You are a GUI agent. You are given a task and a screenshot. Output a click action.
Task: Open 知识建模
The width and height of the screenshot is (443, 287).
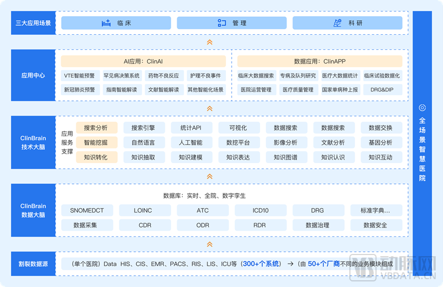pyautogui.click(x=192, y=158)
